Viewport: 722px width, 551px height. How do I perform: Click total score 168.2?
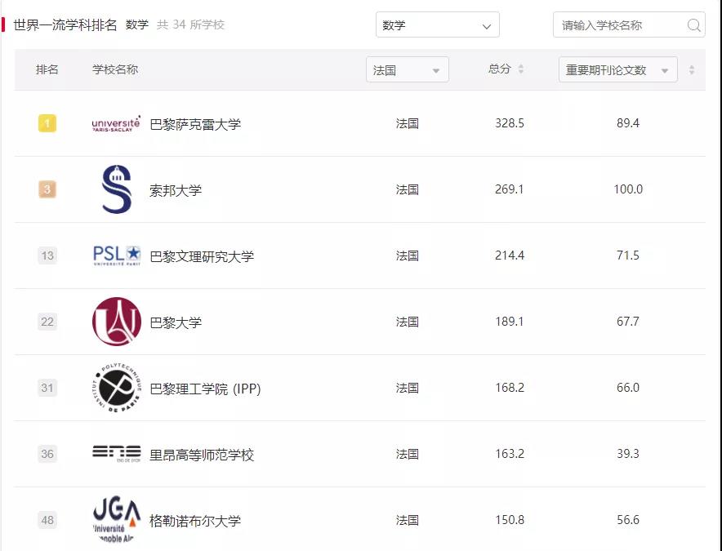point(510,388)
